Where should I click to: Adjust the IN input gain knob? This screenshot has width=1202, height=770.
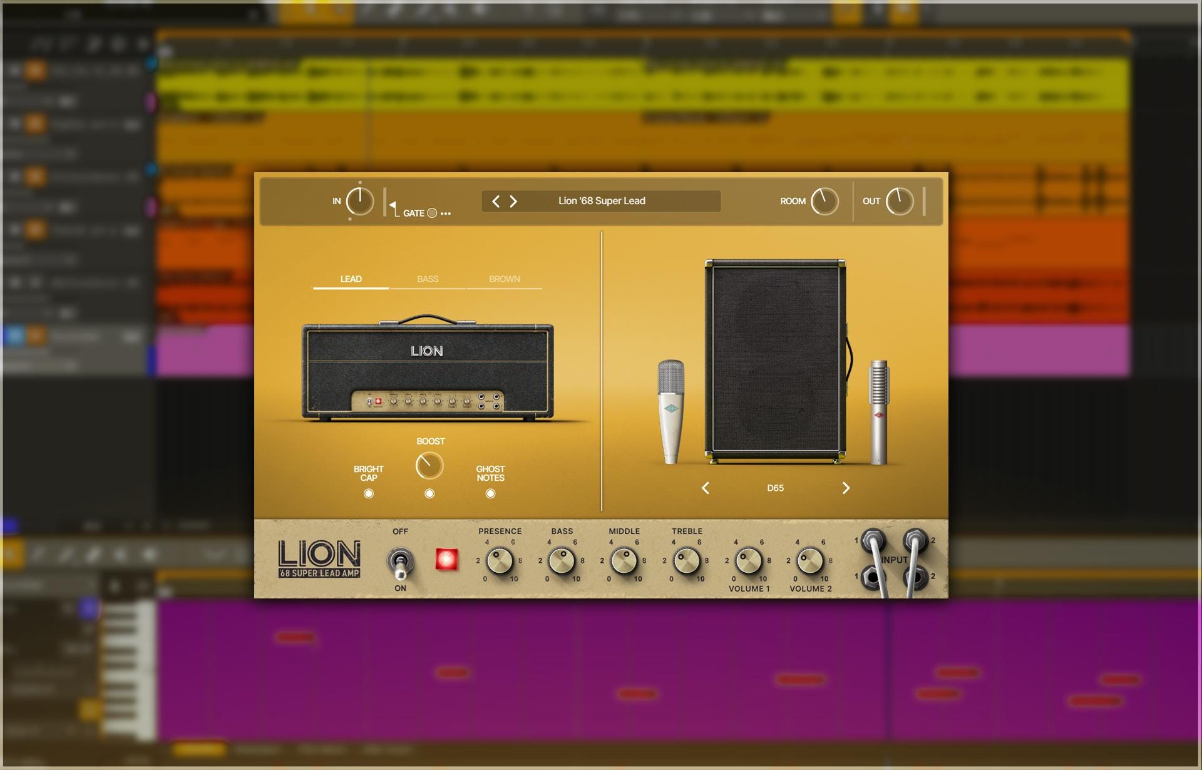(360, 201)
